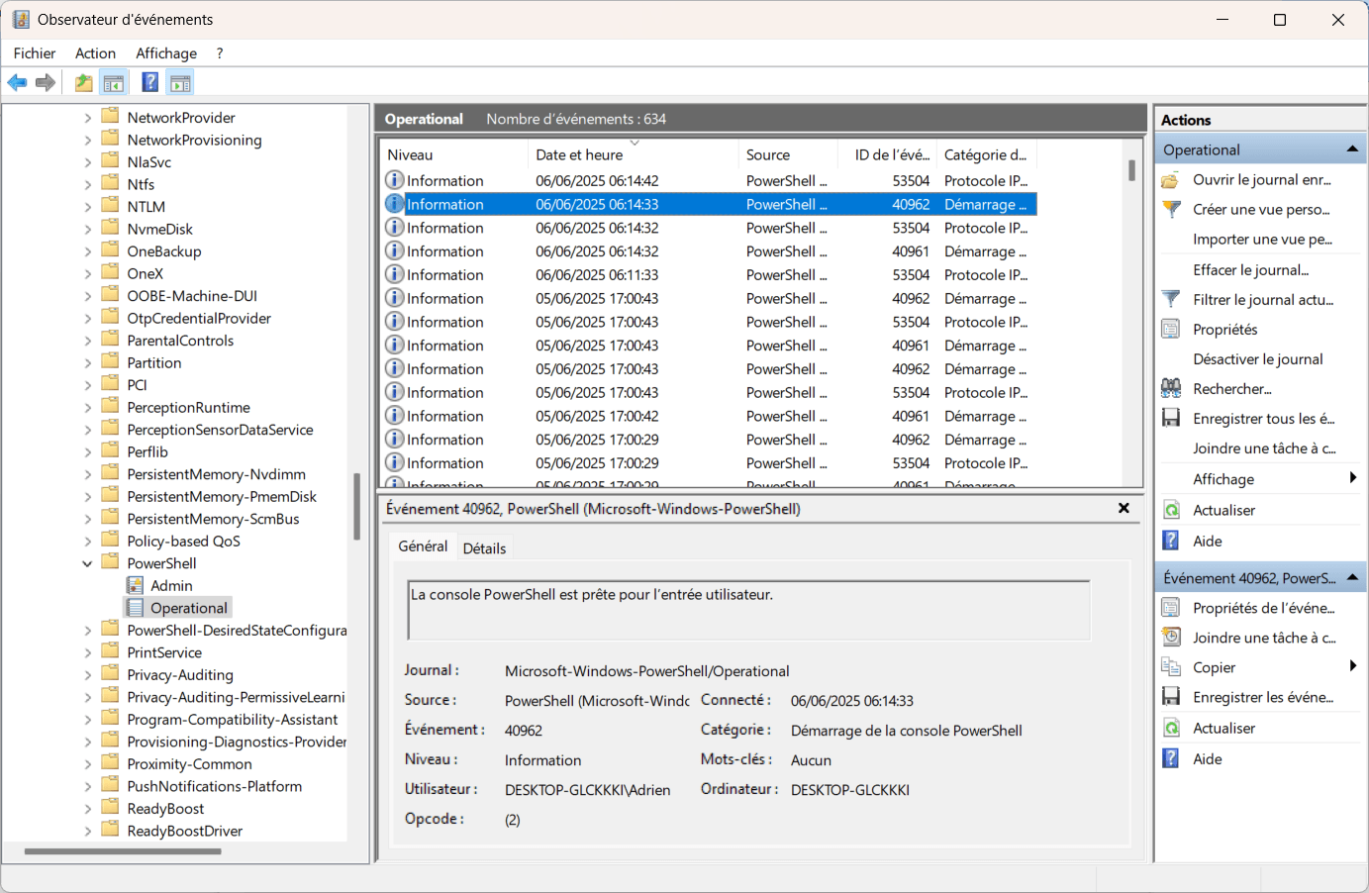
Task: Switch to the Détails tab
Action: 484,548
